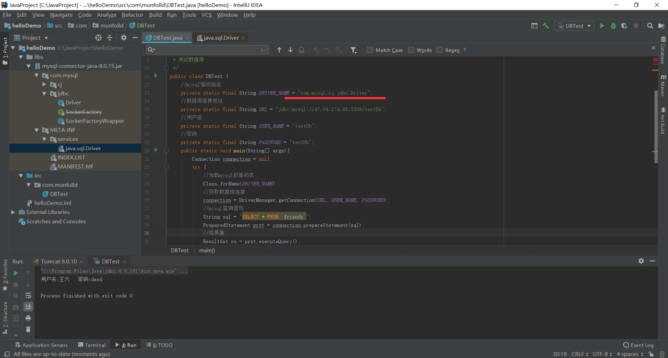Open Search Everywhere magnifier icon
The width and height of the screenshot is (668, 358).
click(x=650, y=26)
